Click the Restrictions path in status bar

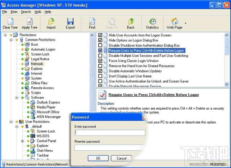tap(37, 164)
